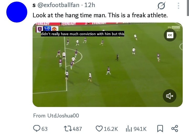Click the 63 replies count
The image size is (189, 134).
44,129
